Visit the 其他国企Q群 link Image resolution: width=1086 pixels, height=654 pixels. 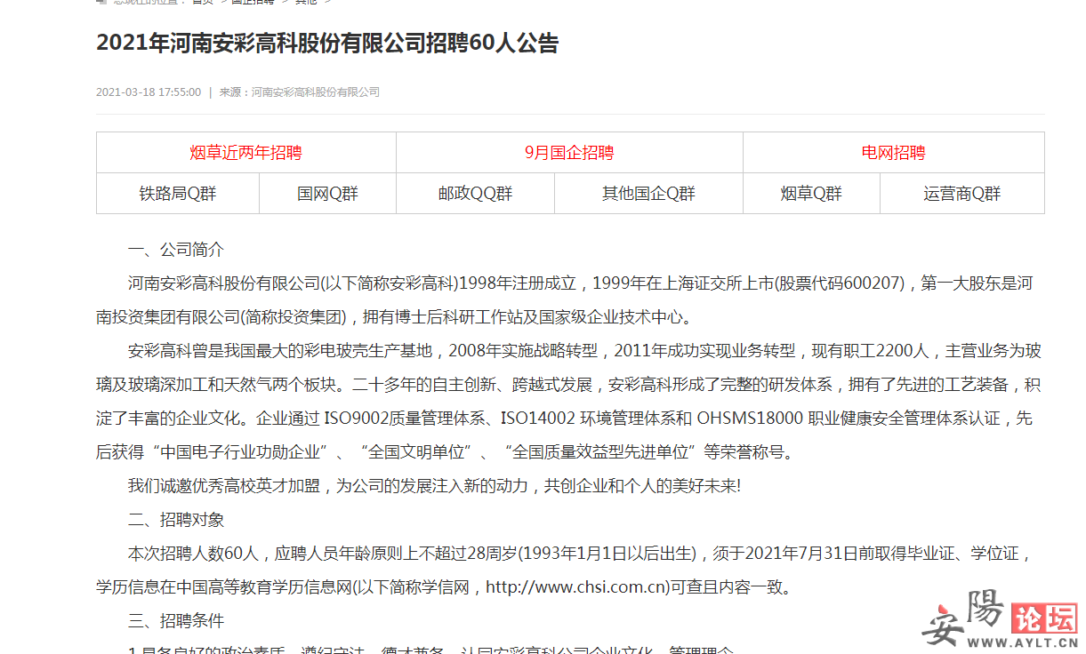[648, 194]
